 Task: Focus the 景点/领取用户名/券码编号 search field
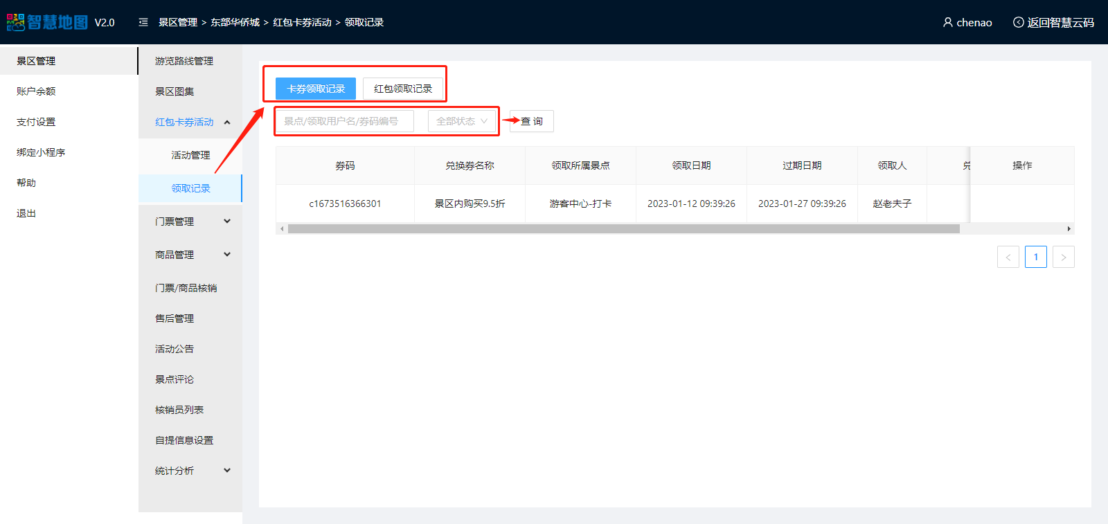pyautogui.click(x=345, y=121)
